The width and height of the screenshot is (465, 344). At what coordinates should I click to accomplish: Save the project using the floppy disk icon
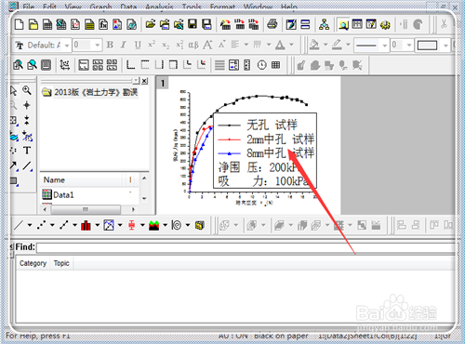click(x=193, y=24)
